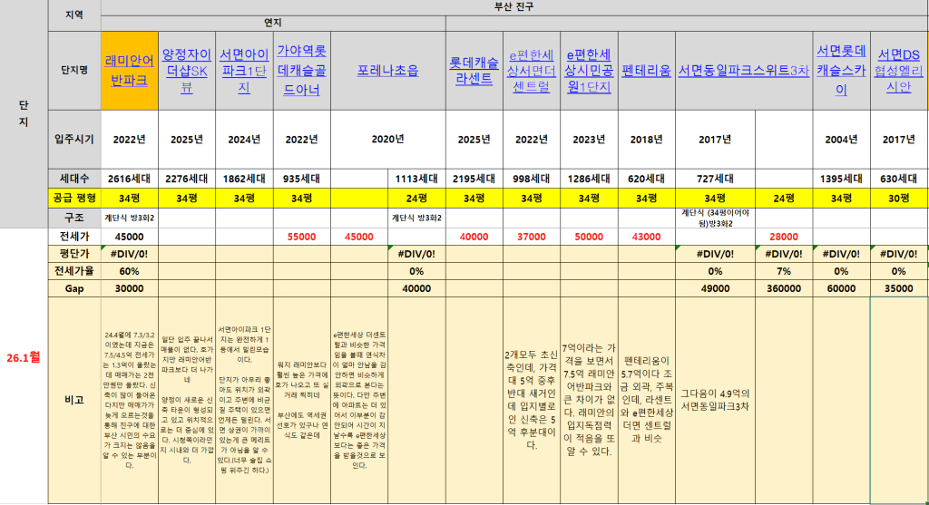
Task: Click the 지역 row label
Action: click(74, 15)
